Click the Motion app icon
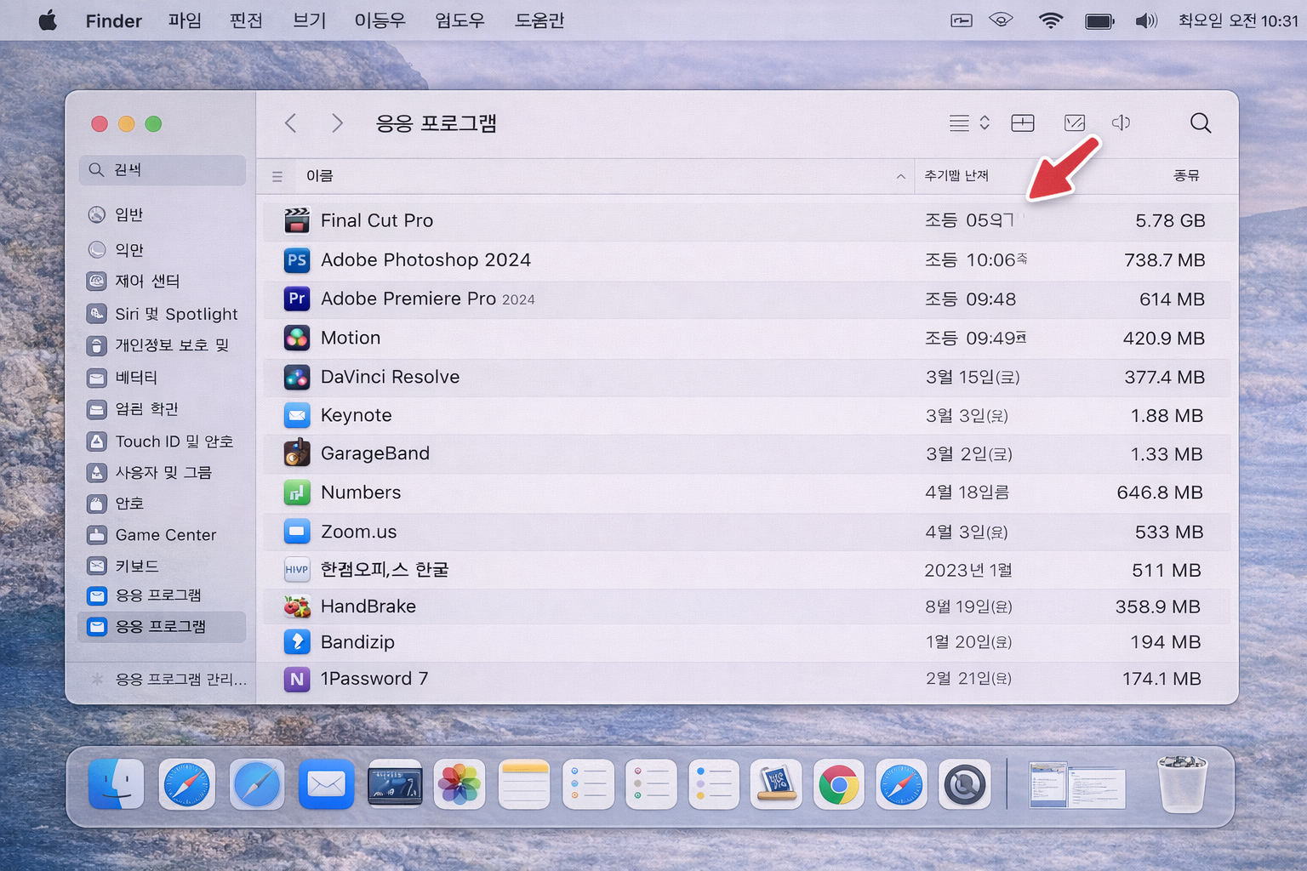This screenshot has width=1307, height=871. 297,338
